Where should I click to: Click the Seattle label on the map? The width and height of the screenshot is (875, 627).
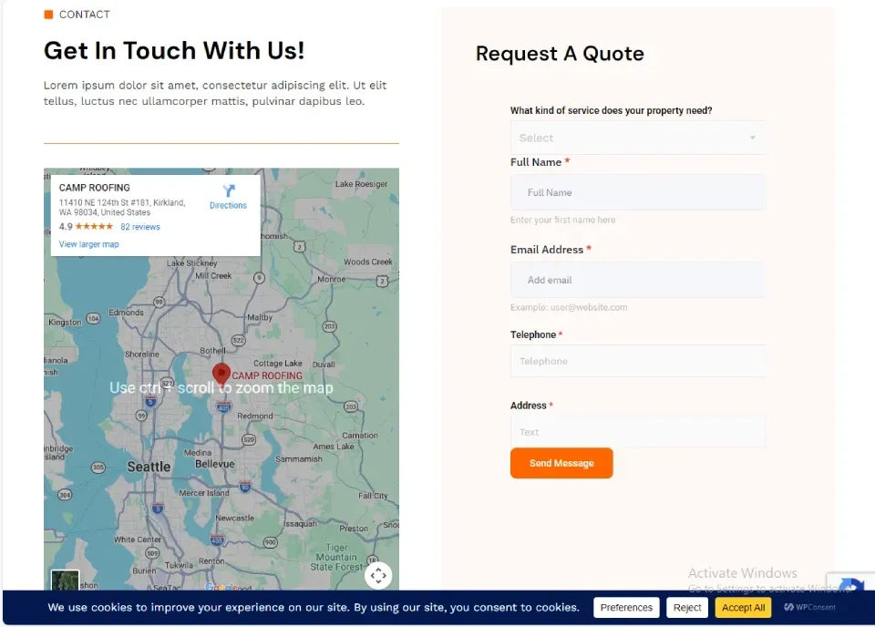click(x=149, y=467)
